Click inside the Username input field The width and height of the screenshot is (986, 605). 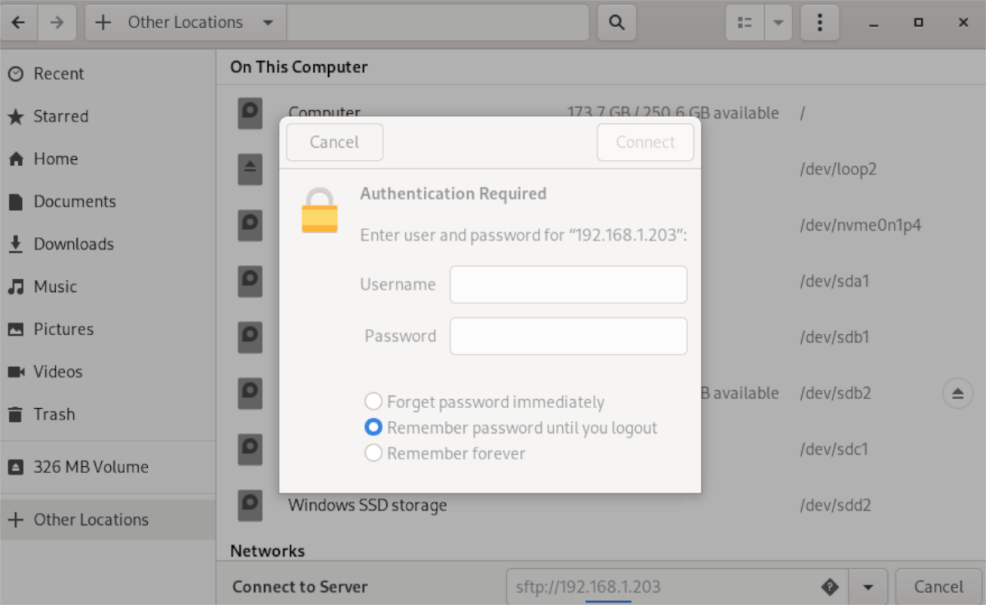point(568,284)
